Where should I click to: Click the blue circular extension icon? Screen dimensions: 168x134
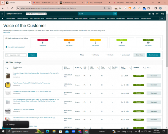[134, 8]
